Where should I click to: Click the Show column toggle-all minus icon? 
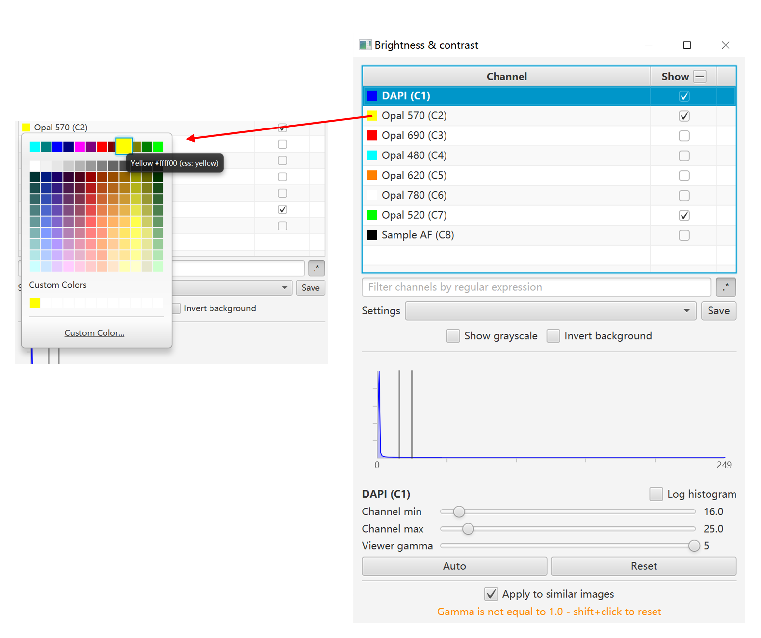tap(700, 77)
